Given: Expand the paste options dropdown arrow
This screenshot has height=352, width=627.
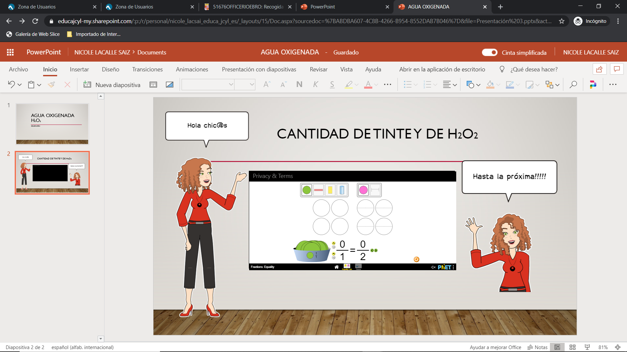Looking at the screenshot, I should point(39,85).
